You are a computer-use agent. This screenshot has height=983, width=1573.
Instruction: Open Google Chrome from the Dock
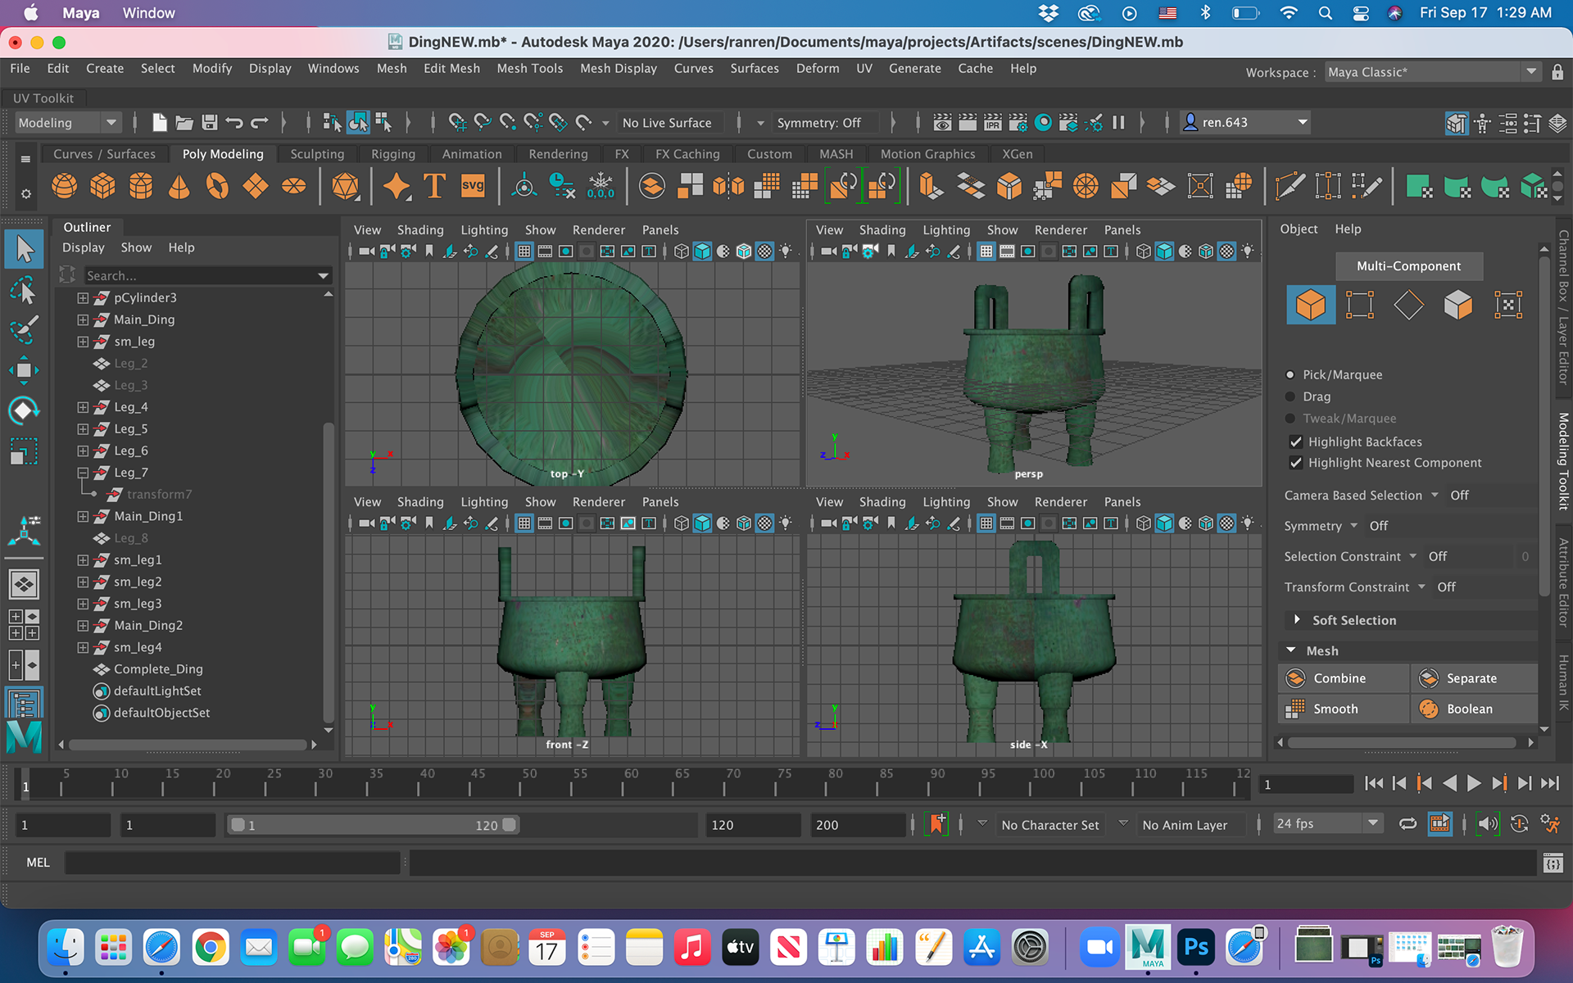[211, 948]
